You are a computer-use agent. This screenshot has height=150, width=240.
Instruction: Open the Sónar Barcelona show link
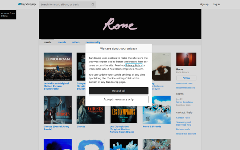tap(184, 102)
